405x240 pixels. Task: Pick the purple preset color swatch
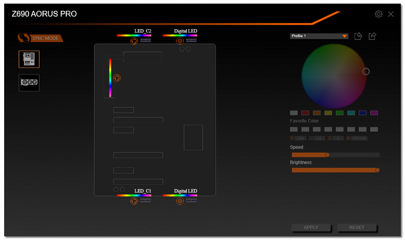click(374, 112)
